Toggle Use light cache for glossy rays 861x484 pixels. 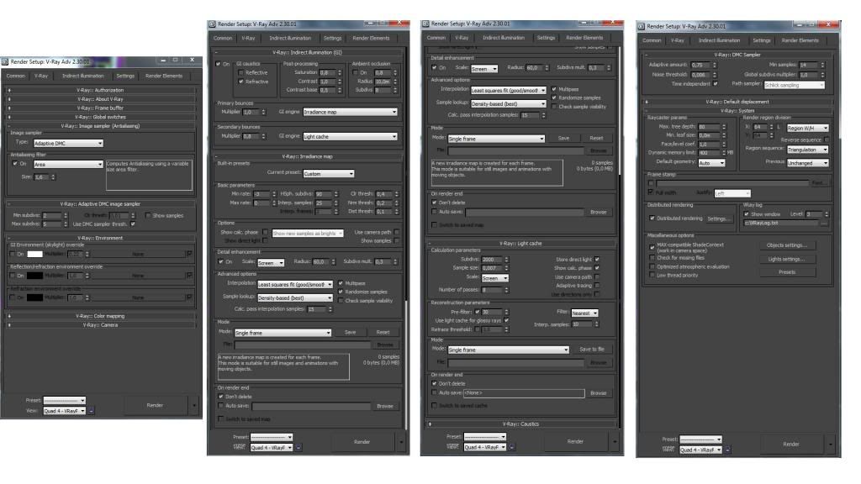[506, 320]
